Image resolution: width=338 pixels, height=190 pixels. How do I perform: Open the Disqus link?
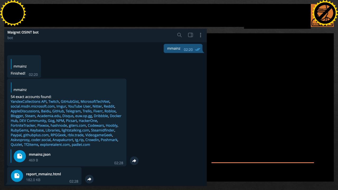click(68, 116)
